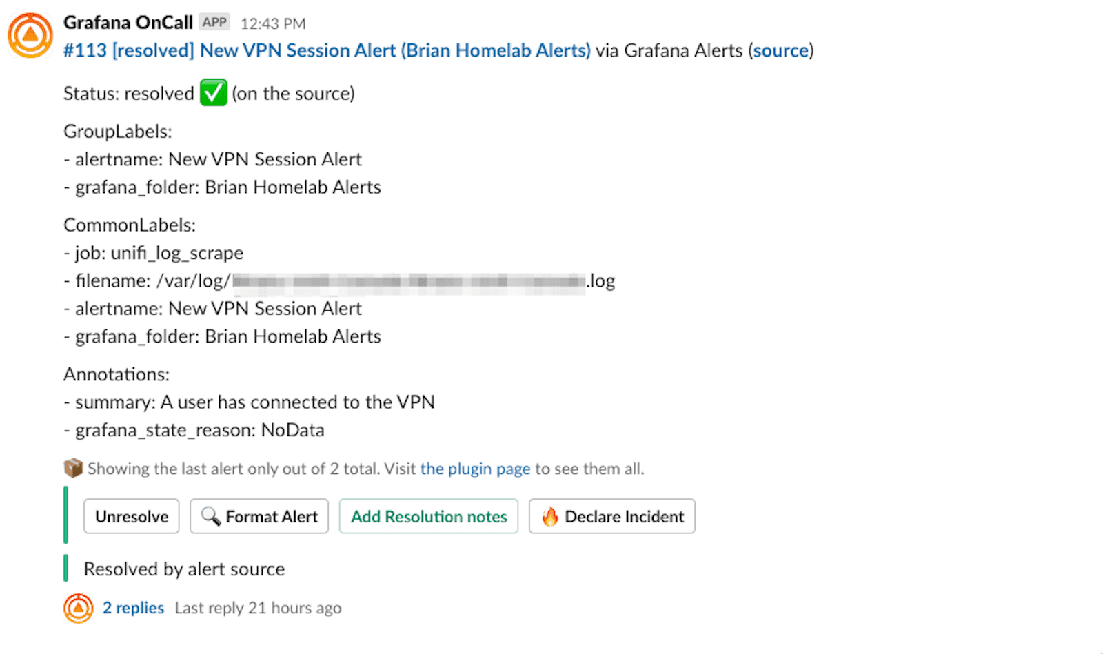The width and height of the screenshot is (1103, 654).
Task: Click the 12:43 PM timestamp
Action: [x=272, y=23]
